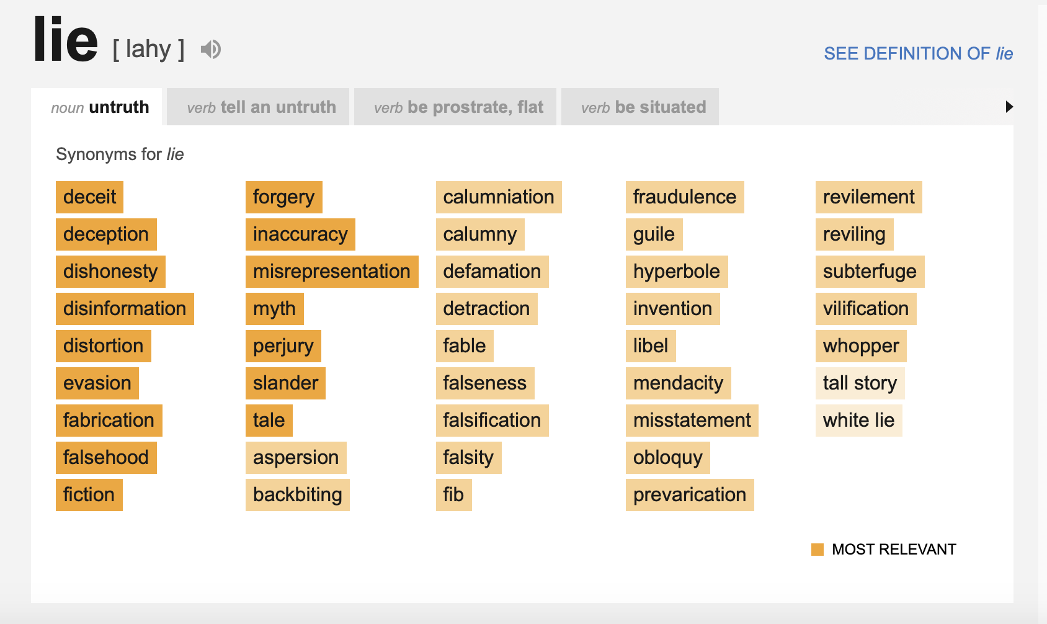Open the synonym 'deceit'
Image resolution: width=1047 pixels, height=624 pixels.
click(x=90, y=197)
